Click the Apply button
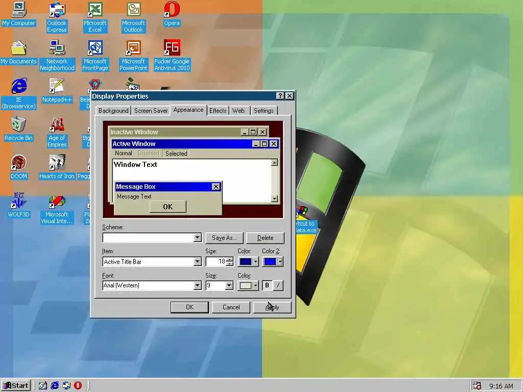 click(x=273, y=307)
